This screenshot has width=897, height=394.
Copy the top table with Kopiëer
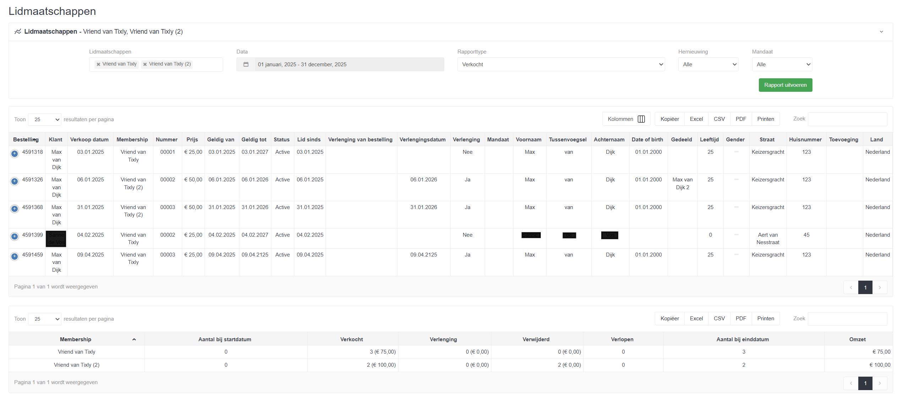[669, 119]
